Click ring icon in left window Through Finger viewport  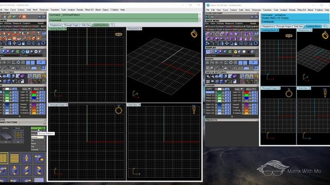[x=119, y=110]
